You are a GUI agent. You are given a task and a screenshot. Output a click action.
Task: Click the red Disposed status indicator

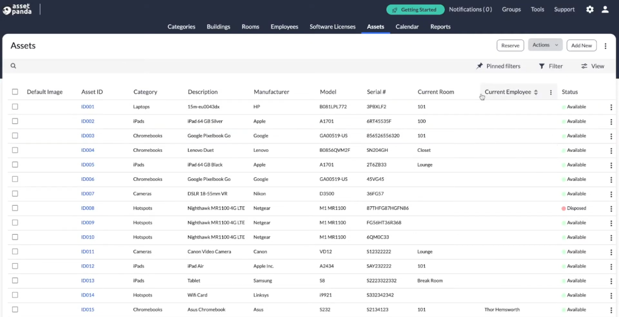564,208
